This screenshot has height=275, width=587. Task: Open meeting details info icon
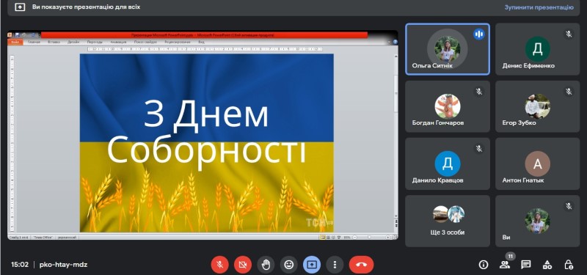click(x=484, y=265)
